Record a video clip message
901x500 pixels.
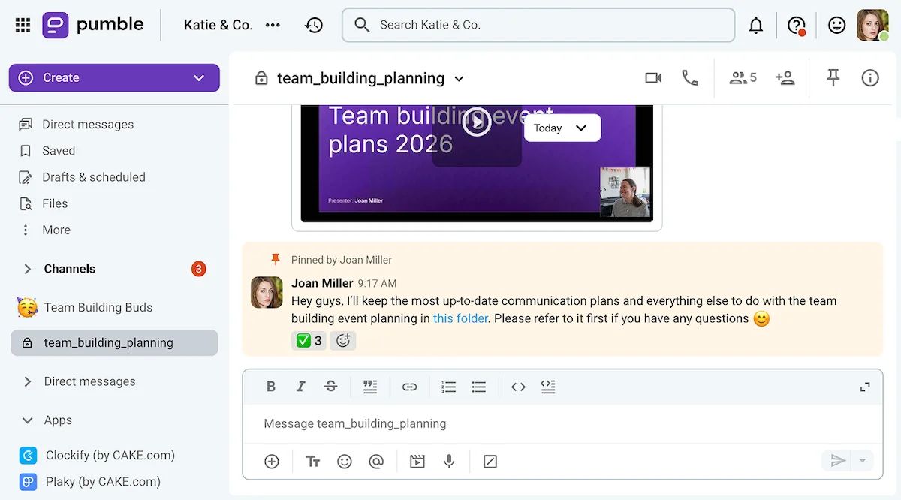(417, 462)
